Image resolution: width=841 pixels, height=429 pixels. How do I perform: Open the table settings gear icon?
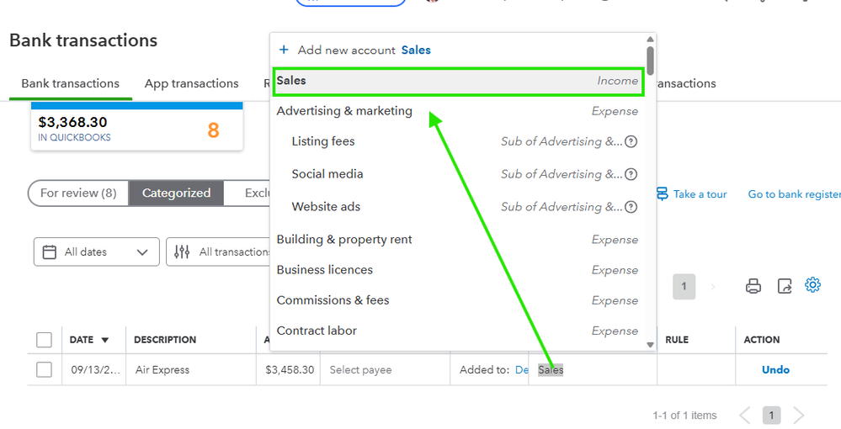pyautogui.click(x=812, y=285)
